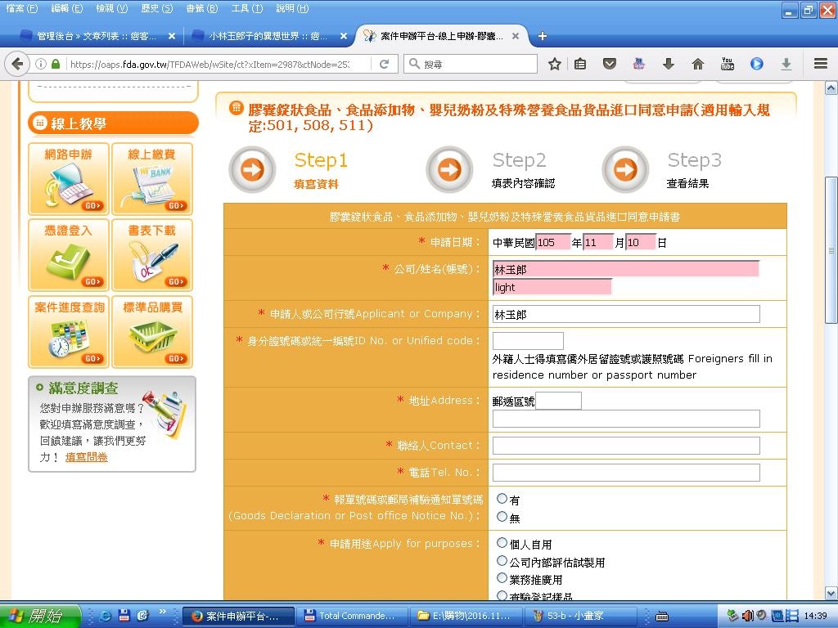Screen dimensions: 838x628
Task: Click the Step3 arrow circle icon
Action: (x=625, y=170)
